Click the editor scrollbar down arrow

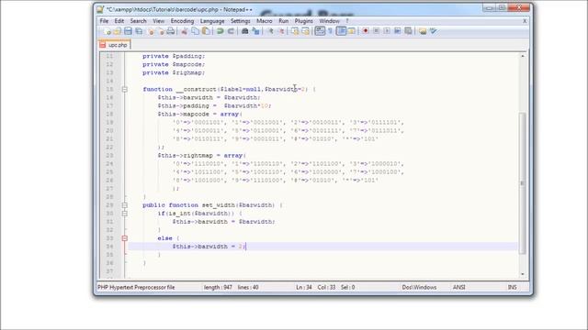(523, 274)
